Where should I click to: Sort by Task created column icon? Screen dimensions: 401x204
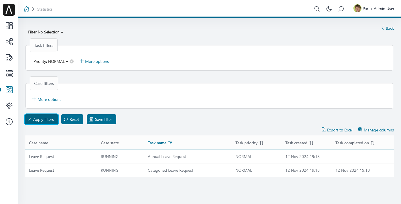[311, 143]
